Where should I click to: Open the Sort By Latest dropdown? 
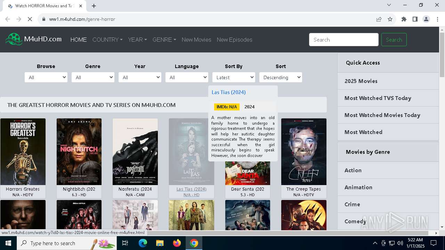tap(234, 77)
